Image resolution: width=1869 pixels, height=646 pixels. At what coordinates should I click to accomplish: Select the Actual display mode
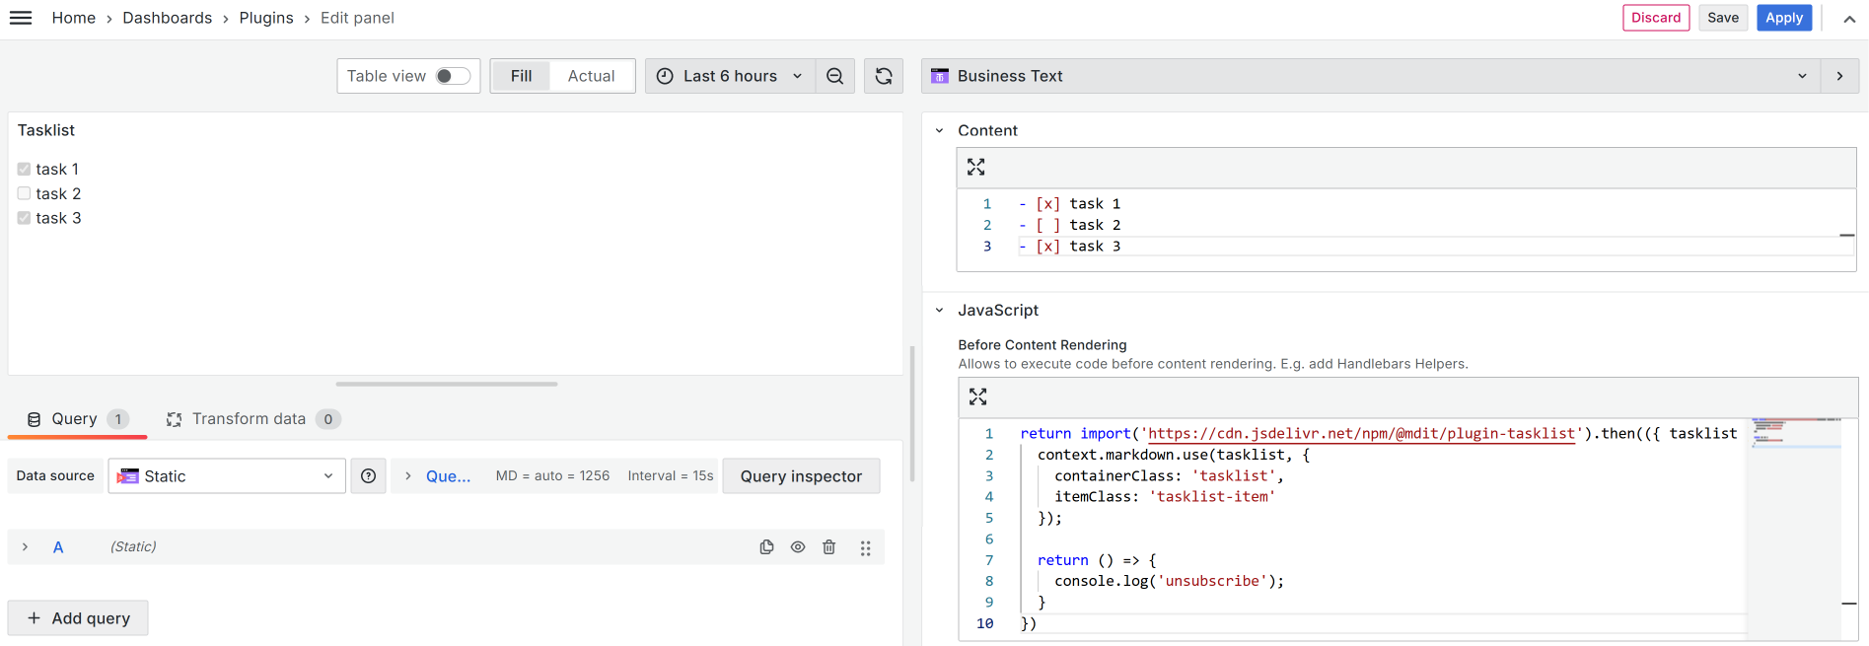point(591,76)
